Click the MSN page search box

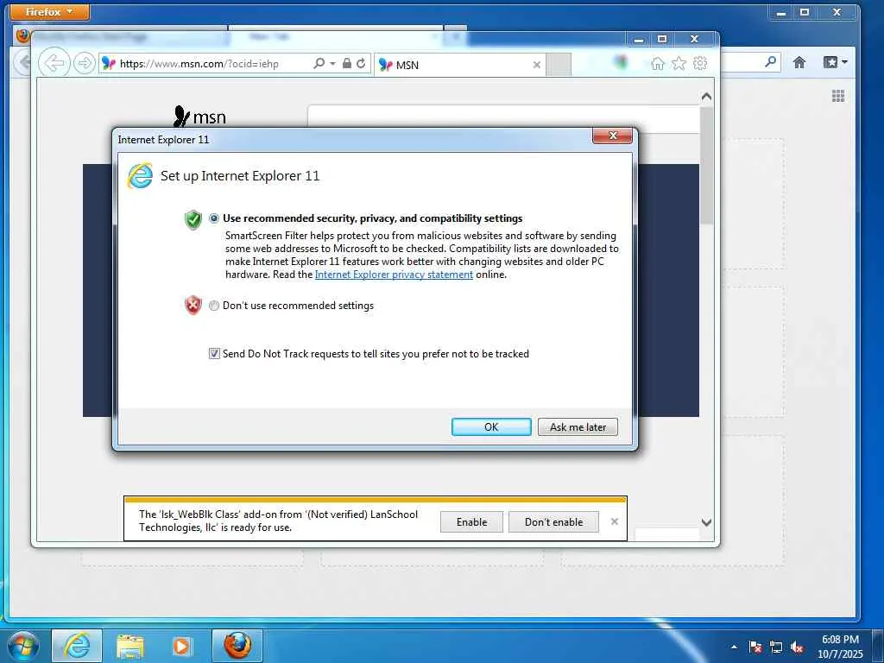(x=503, y=118)
